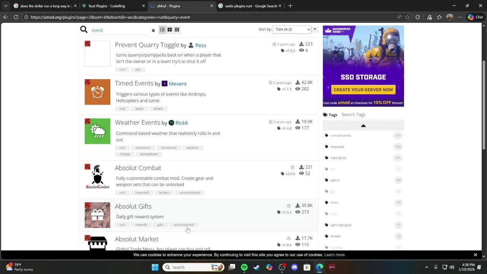The height and width of the screenshot is (274, 487).
Task: Open browser Settings and more ellipsis menu
Action: pyautogui.click(x=460, y=17)
